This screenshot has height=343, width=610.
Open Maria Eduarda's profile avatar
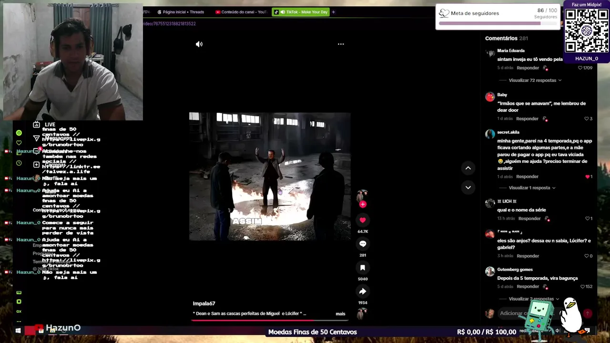click(x=490, y=52)
